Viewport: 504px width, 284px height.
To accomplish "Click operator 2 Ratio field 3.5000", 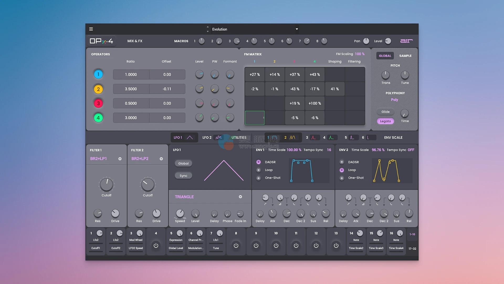I will (131, 89).
